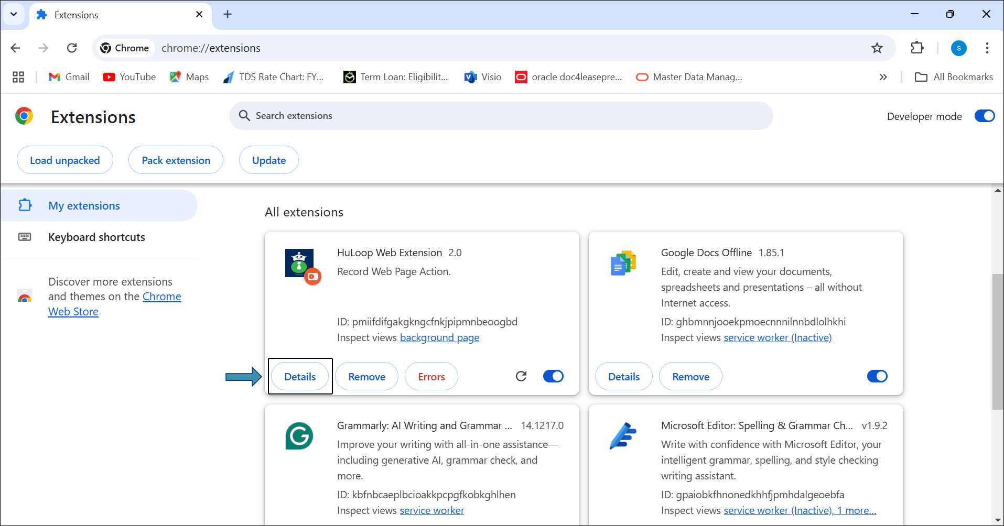Open TDS Rate Chart bookmark
1004x526 pixels.
tap(273, 77)
